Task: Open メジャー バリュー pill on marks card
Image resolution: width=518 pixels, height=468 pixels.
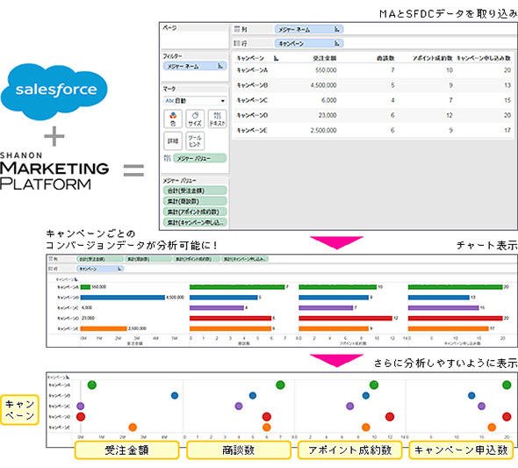Action: tap(200, 158)
